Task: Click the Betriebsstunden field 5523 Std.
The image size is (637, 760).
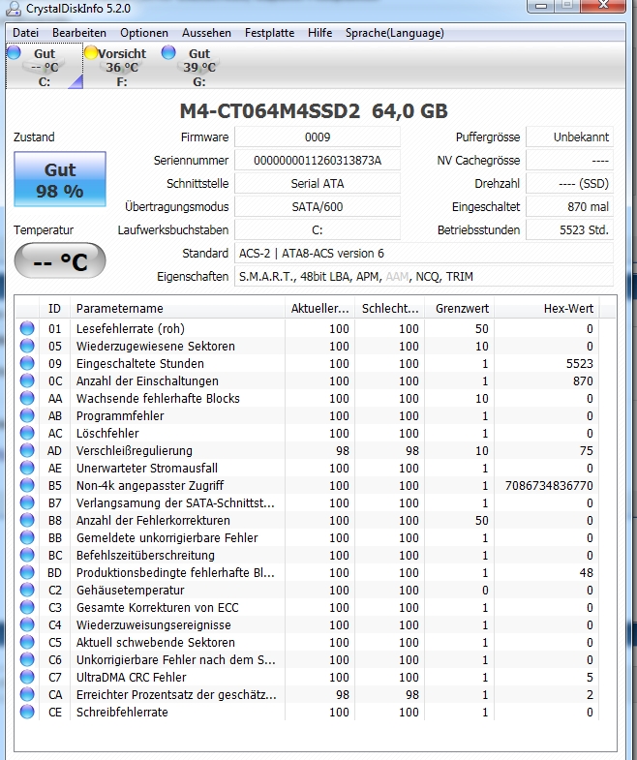Action: click(570, 230)
